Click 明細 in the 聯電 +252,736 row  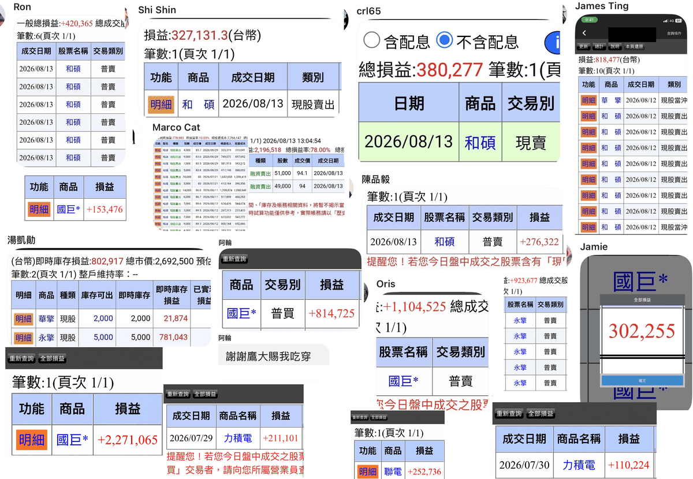(x=368, y=471)
